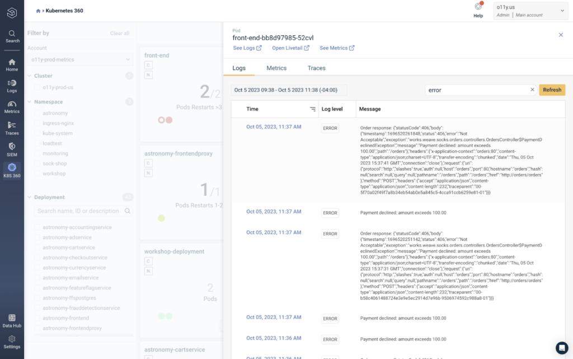Click the yellow Refresh button
The height and width of the screenshot is (359, 573).
pyautogui.click(x=552, y=90)
